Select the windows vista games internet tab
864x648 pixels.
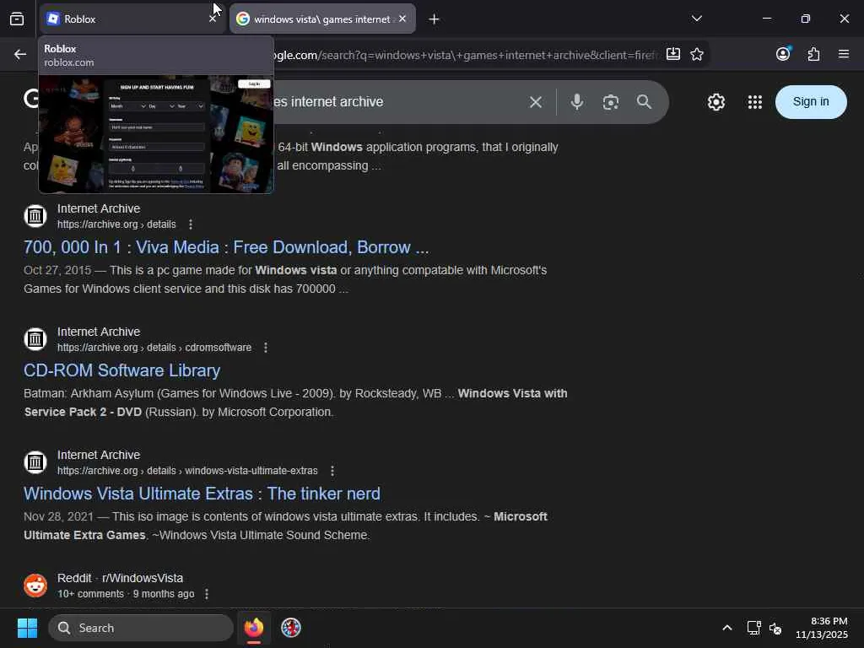pyautogui.click(x=322, y=19)
